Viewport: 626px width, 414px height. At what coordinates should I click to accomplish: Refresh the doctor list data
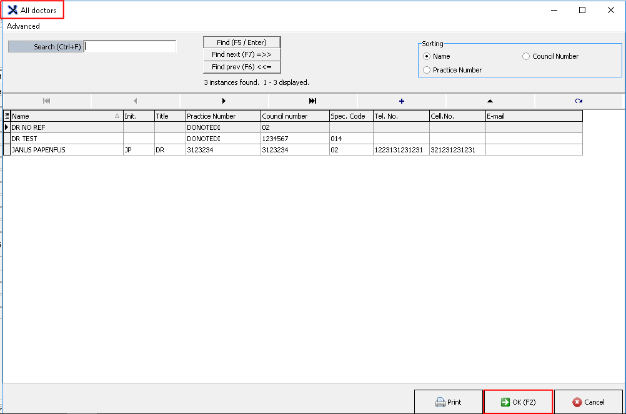pos(579,101)
